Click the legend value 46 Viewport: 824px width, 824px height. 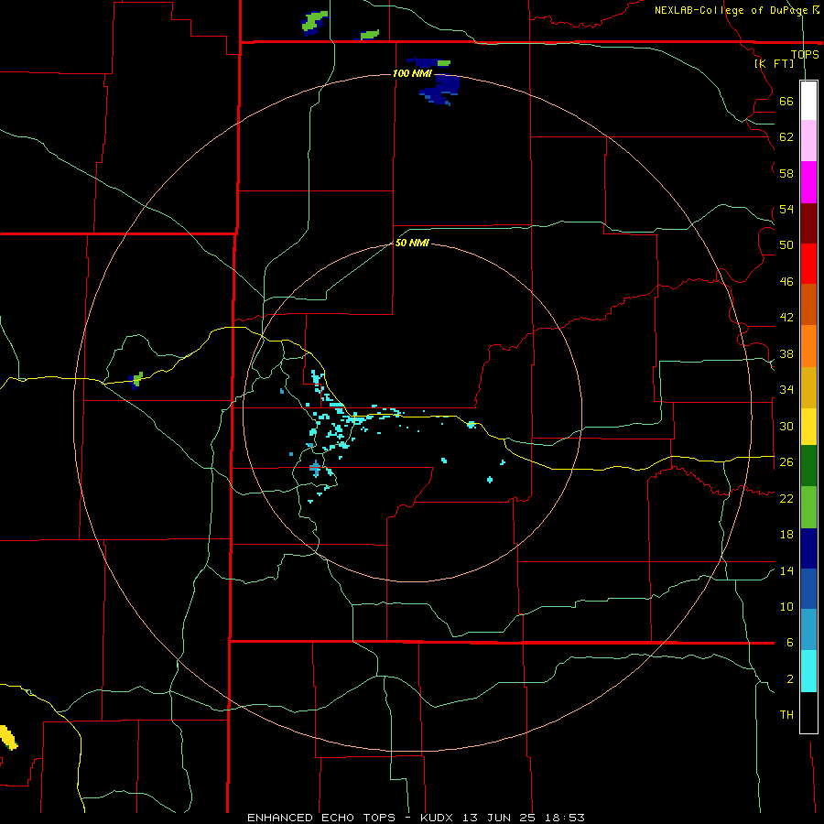[x=786, y=281]
